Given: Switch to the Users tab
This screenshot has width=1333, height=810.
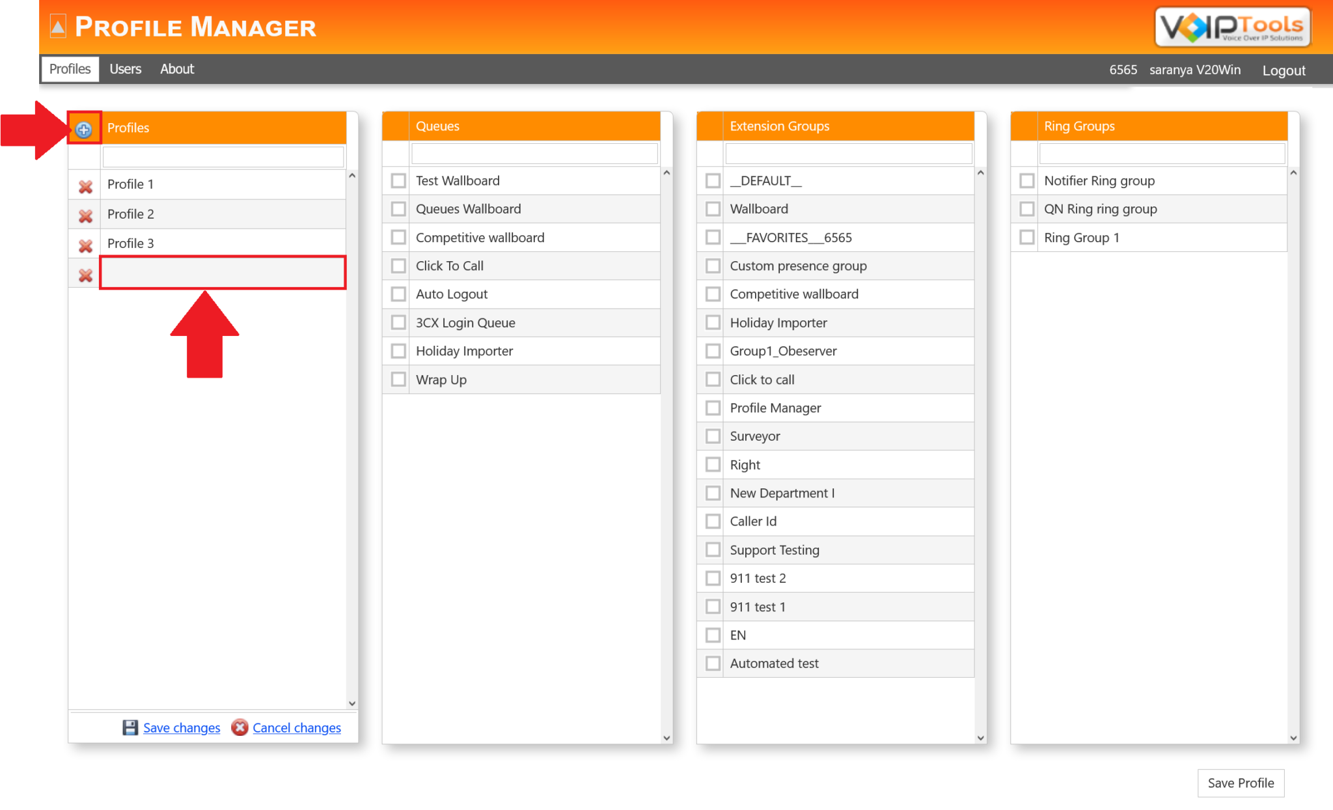Looking at the screenshot, I should point(125,69).
